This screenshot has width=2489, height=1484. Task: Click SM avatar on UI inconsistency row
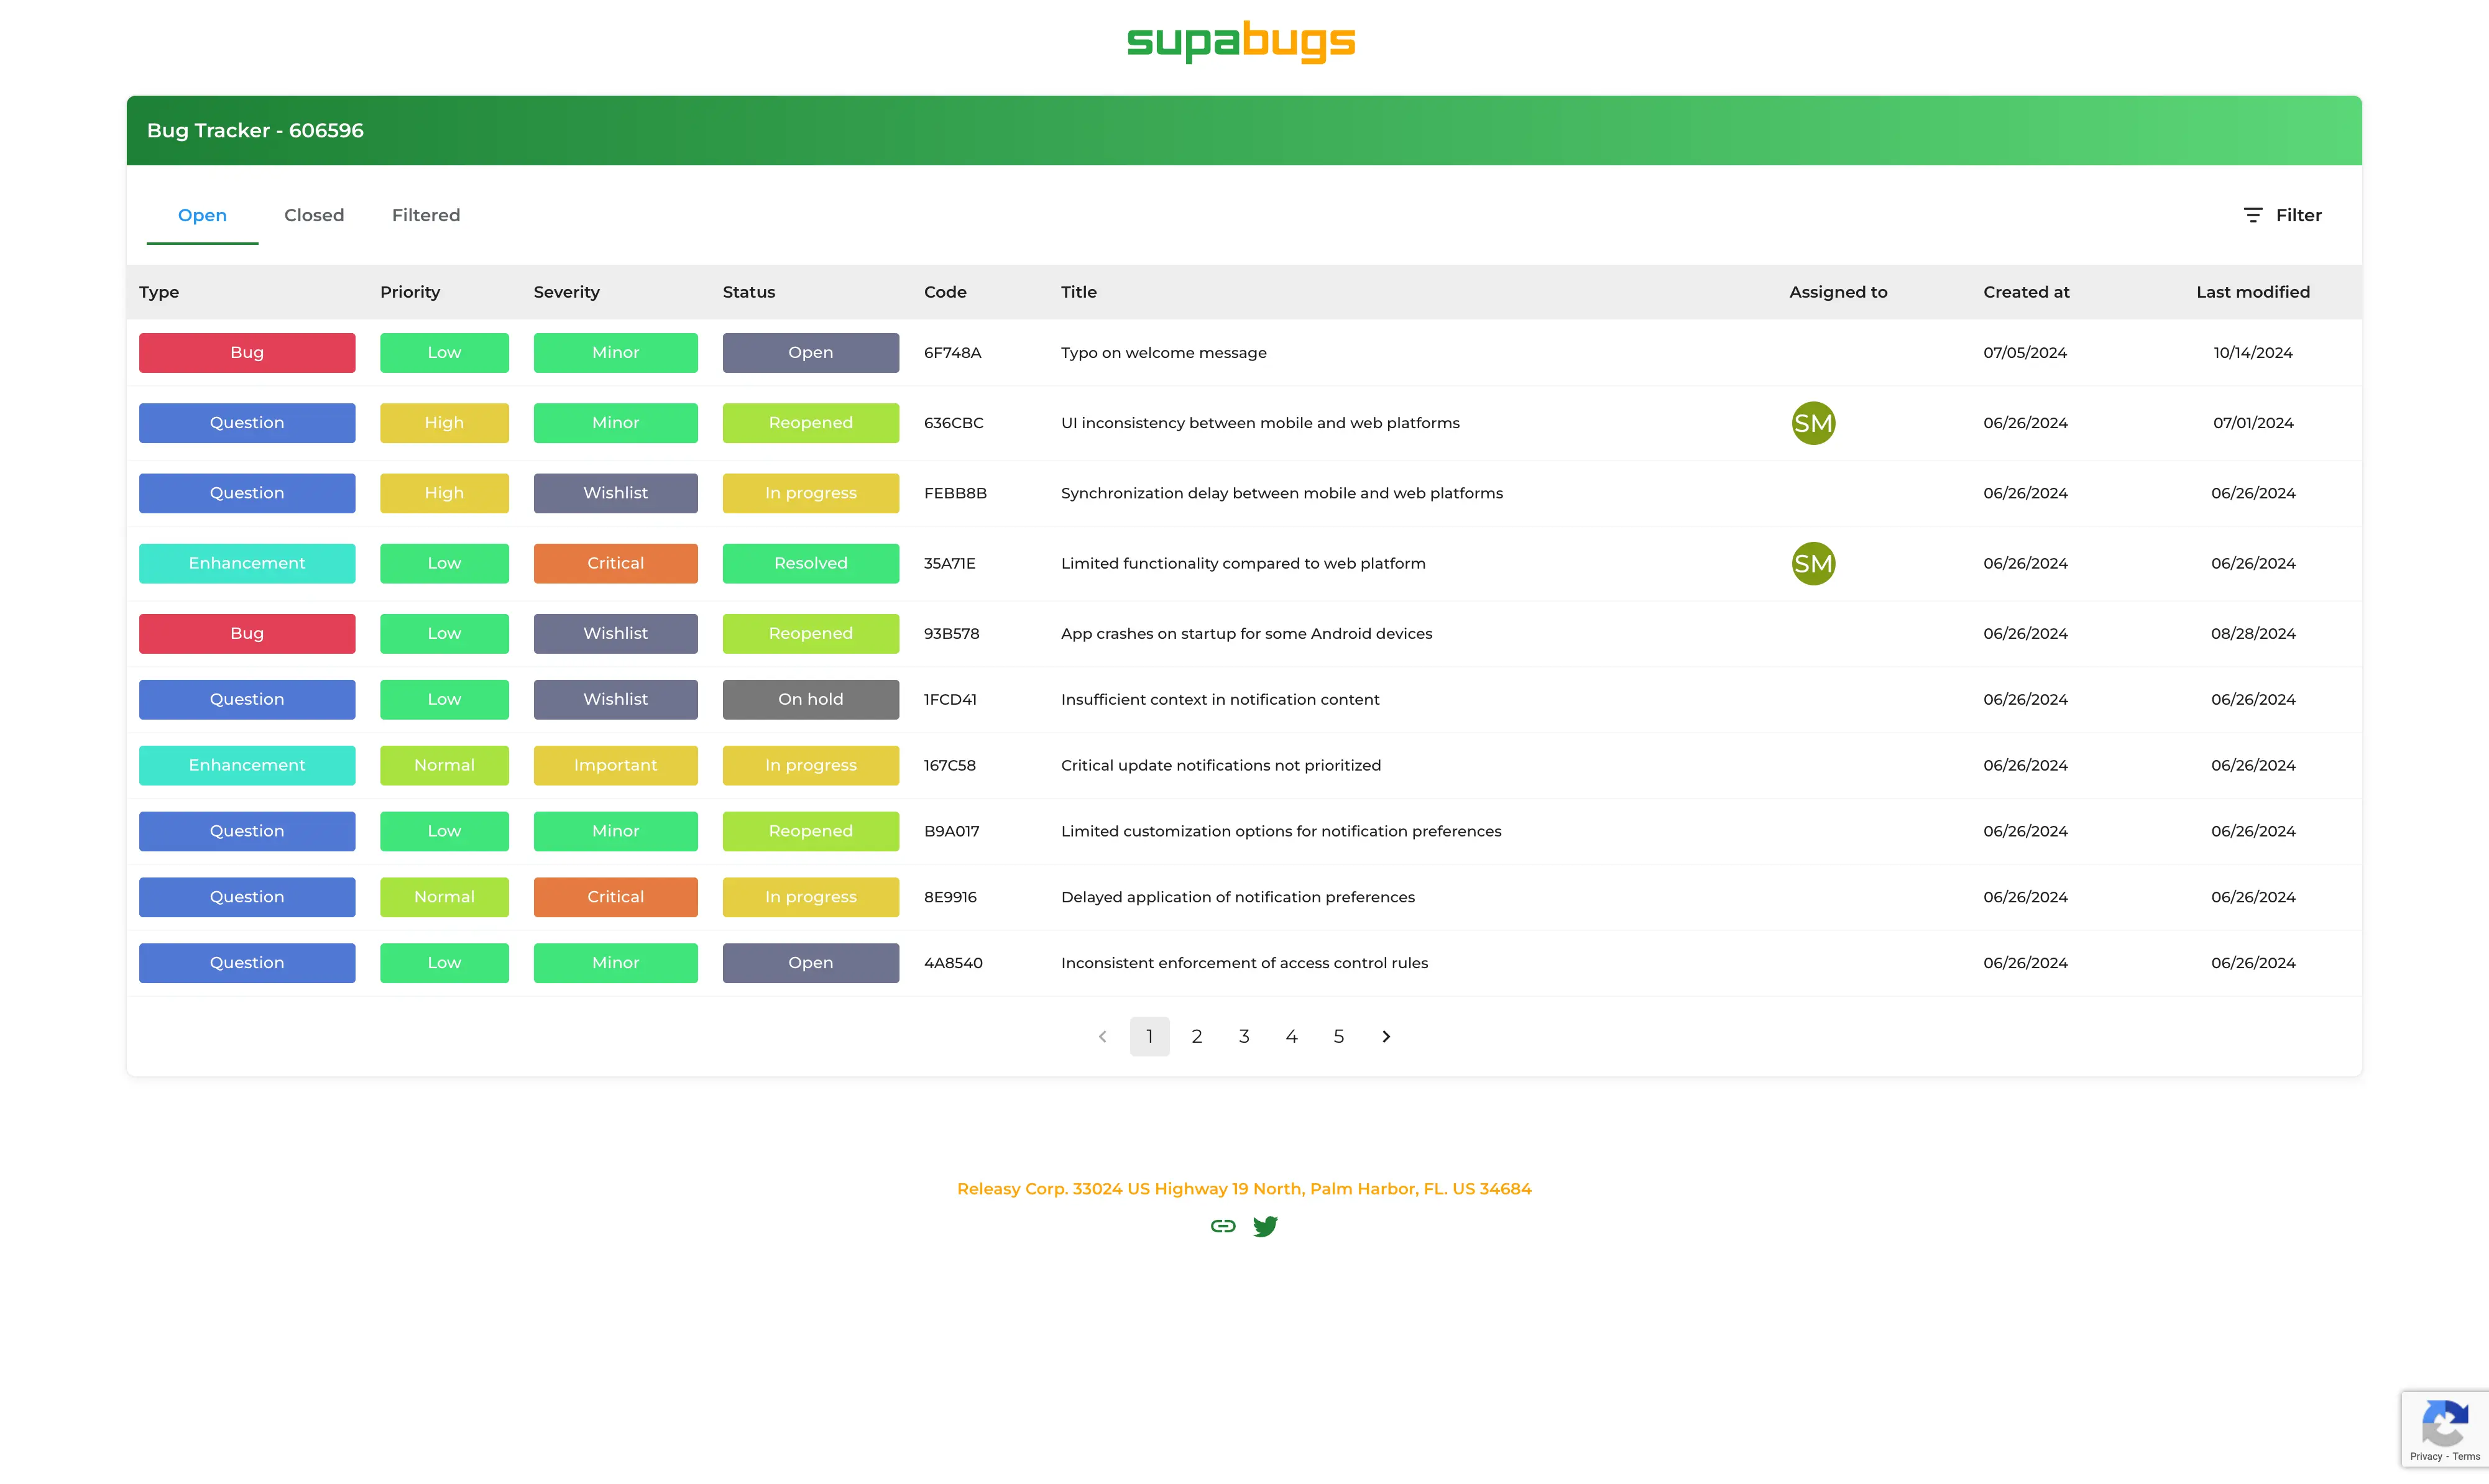pos(1813,423)
